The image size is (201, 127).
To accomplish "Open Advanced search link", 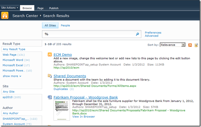I will [x=151, y=36].
